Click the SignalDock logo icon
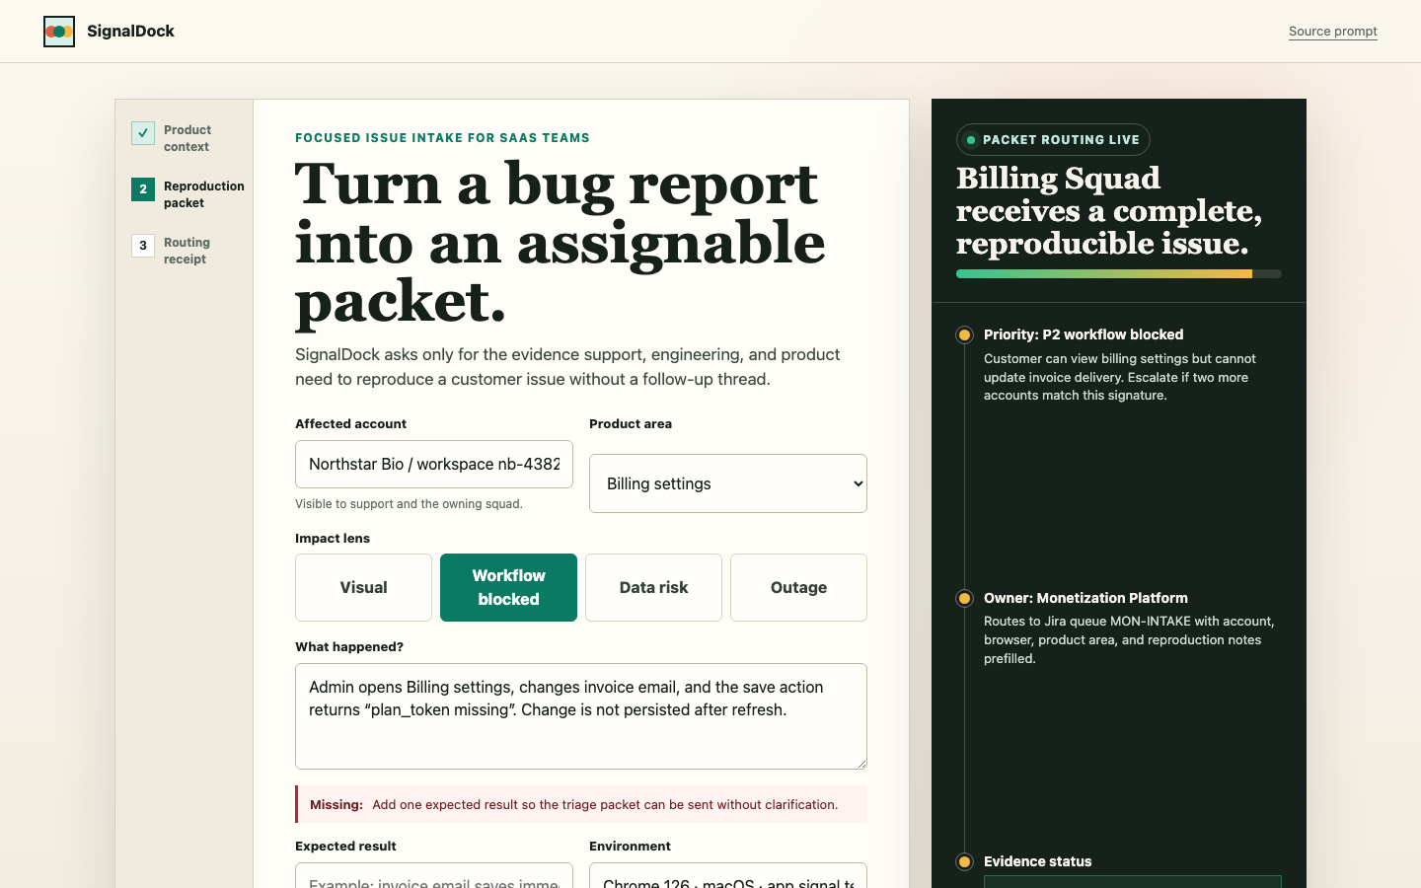Screen dimensions: 1421x888 [59, 32]
